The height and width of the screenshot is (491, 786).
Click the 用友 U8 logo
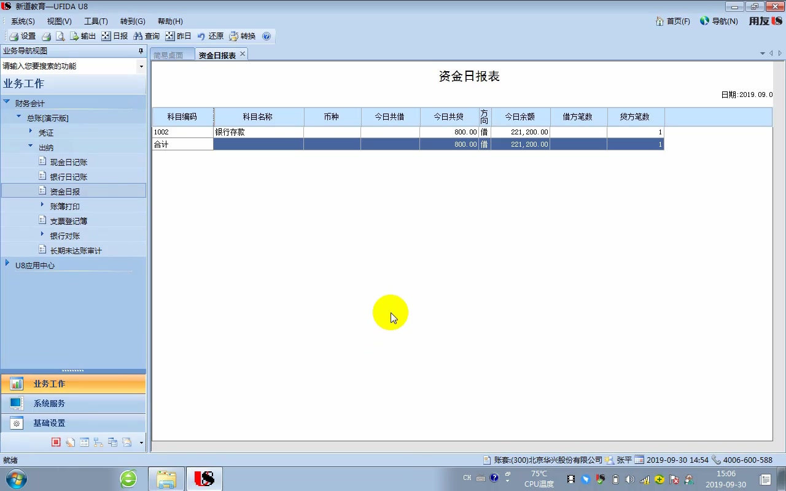pos(765,21)
